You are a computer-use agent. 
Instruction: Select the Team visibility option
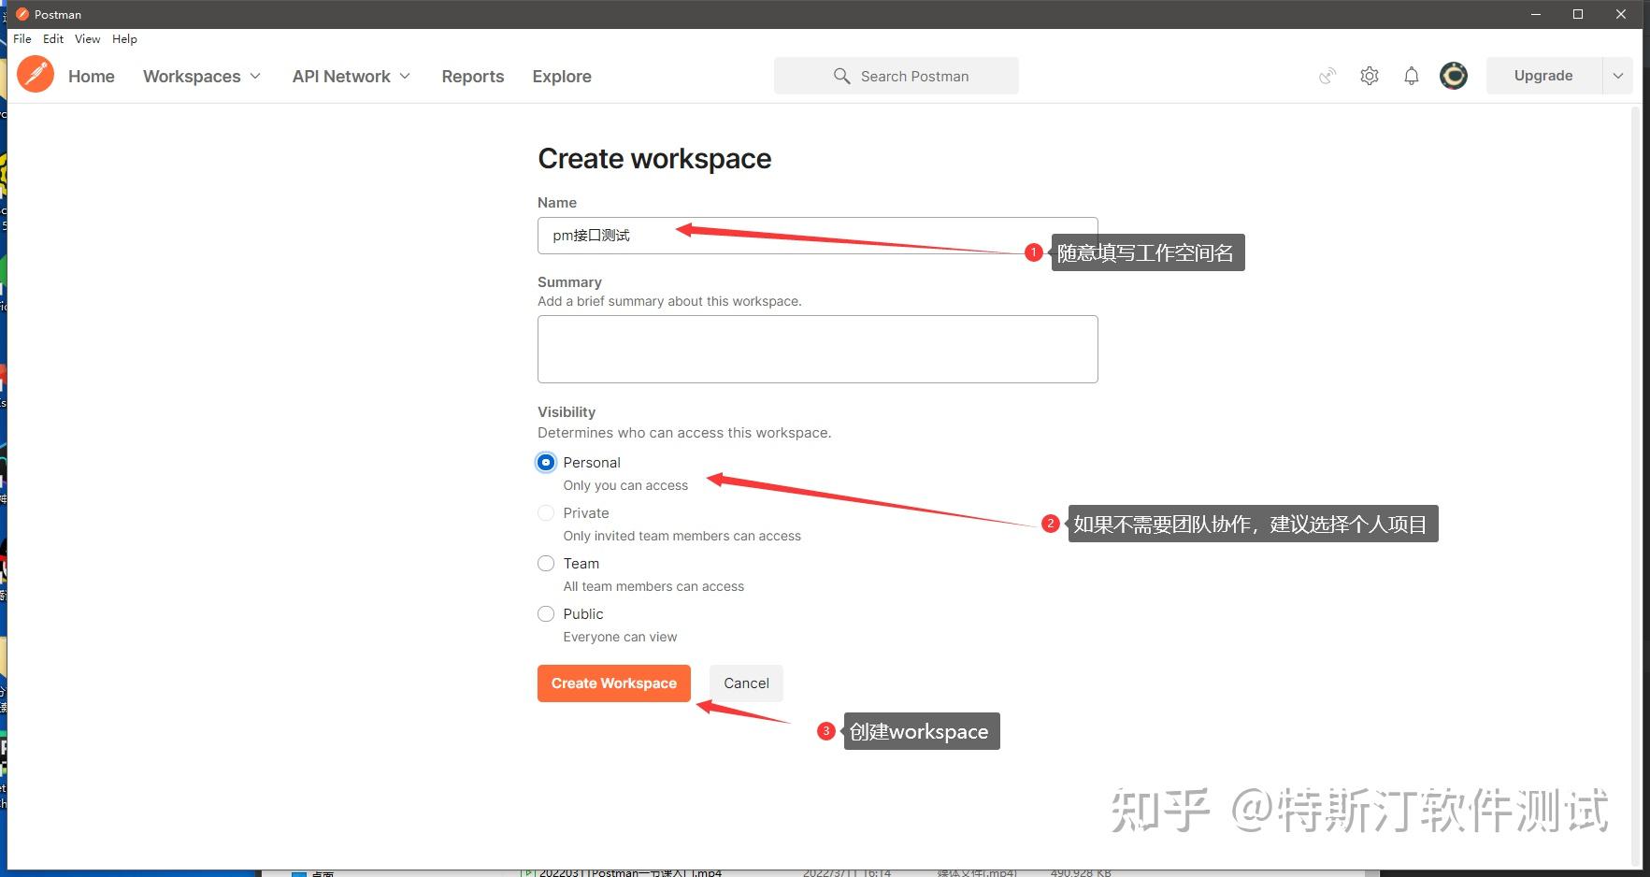(x=546, y=564)
